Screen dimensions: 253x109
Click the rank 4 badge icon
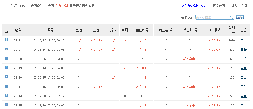click(x=6, y=68)
